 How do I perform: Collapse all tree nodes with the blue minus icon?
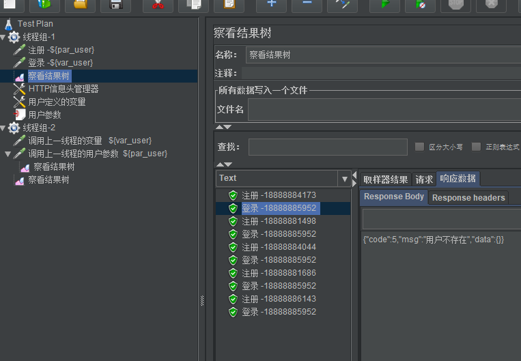(x=307, y=4)
